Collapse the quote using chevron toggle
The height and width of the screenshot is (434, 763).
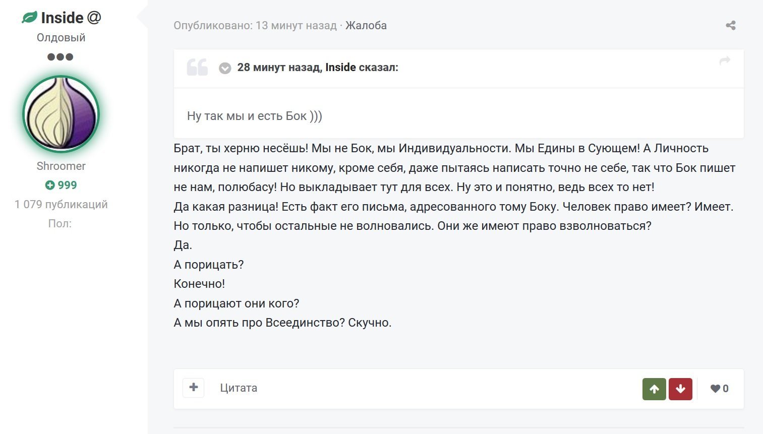[225, 68]
